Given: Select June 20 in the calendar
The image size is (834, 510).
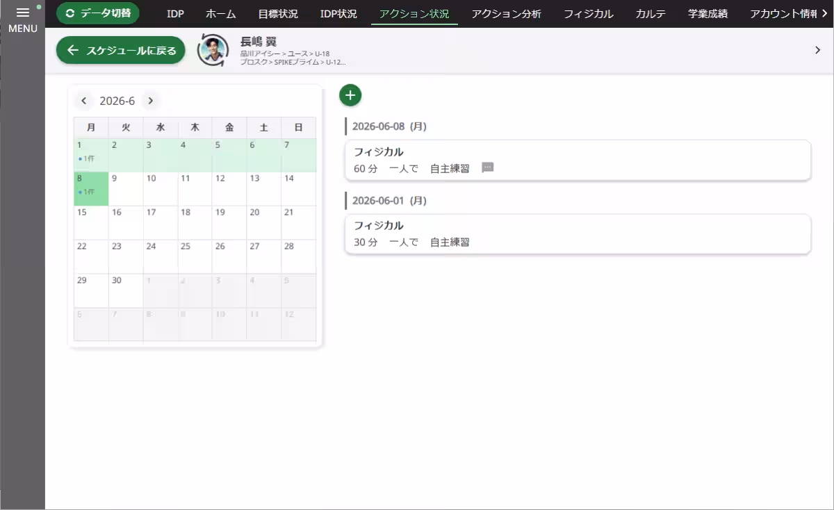Looking at the screenshot, I should pyautogui.click(x=264, y=223).
